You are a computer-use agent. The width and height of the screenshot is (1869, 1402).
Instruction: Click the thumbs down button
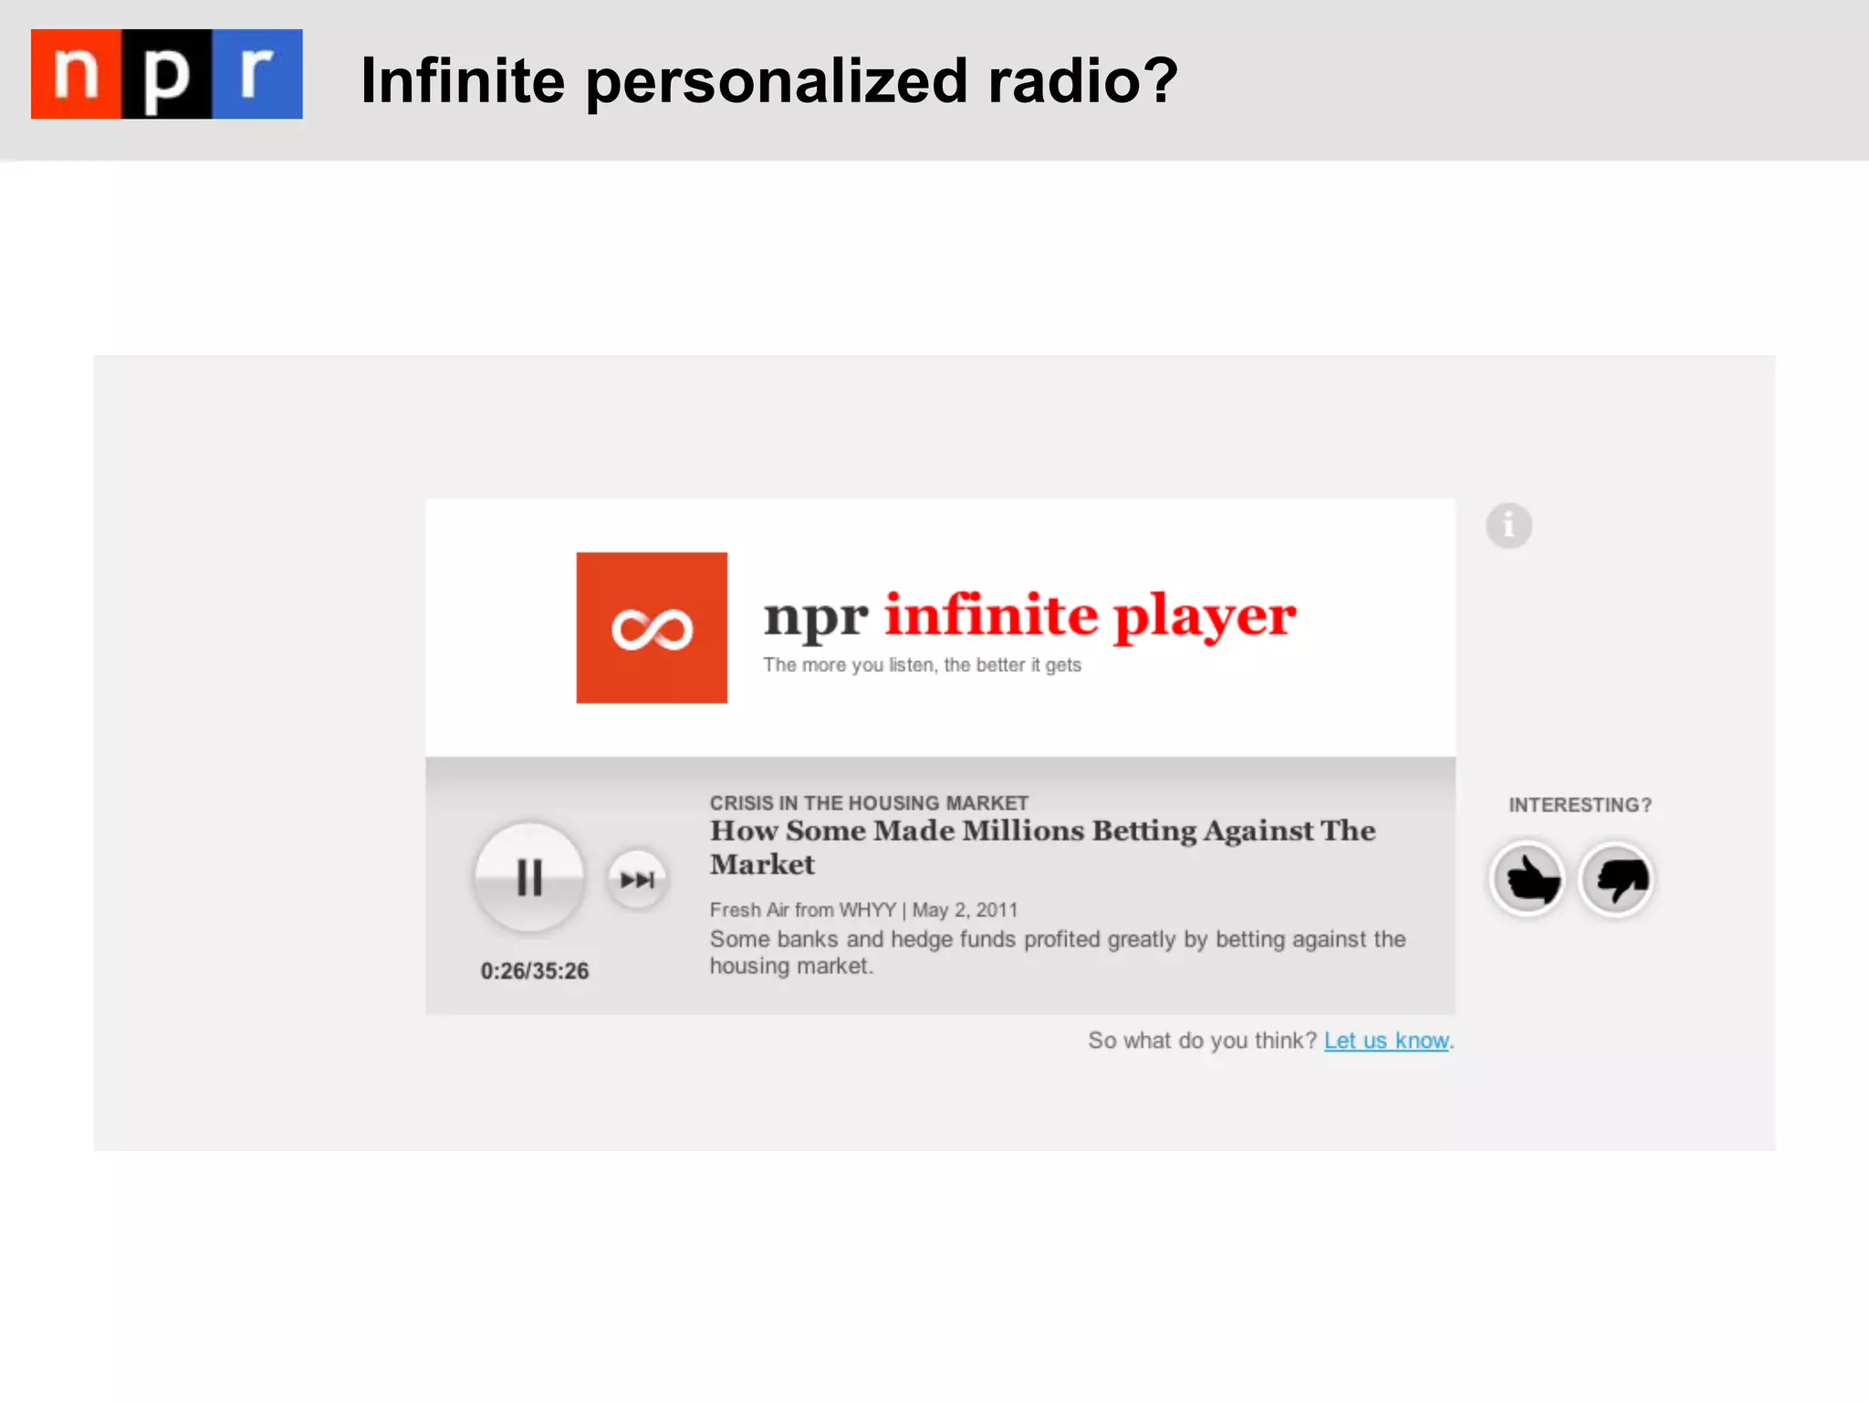(x=1616, y=880)
